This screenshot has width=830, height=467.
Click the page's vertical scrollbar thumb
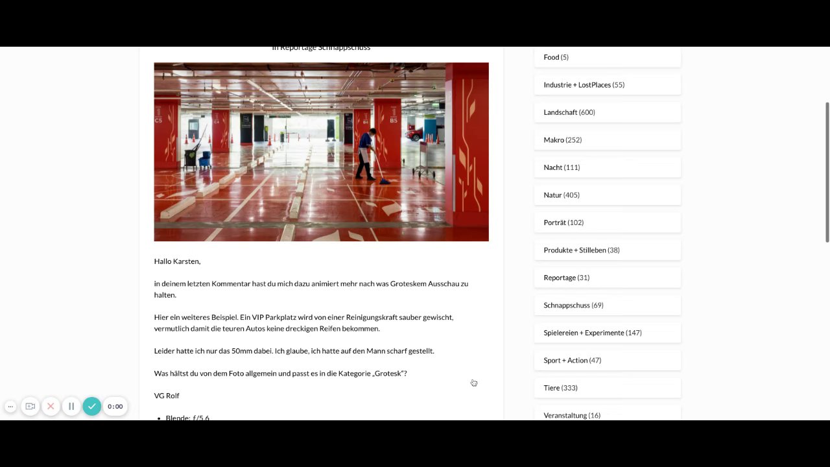coord(827,173)
